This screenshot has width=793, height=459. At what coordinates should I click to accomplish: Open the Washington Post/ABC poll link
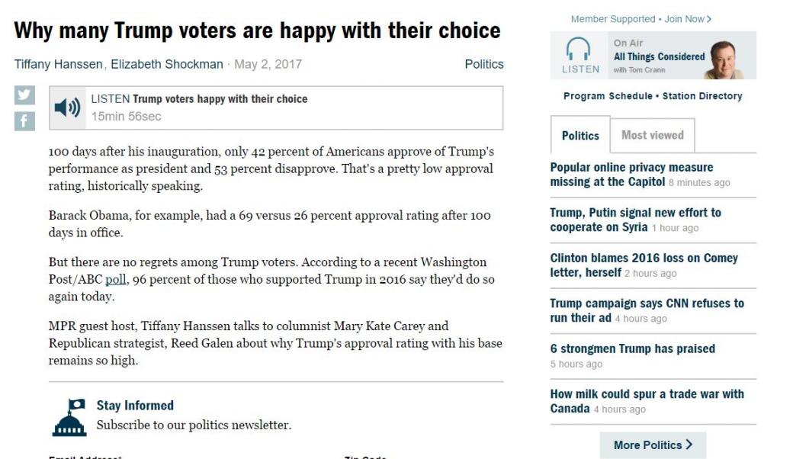(116, 280)
